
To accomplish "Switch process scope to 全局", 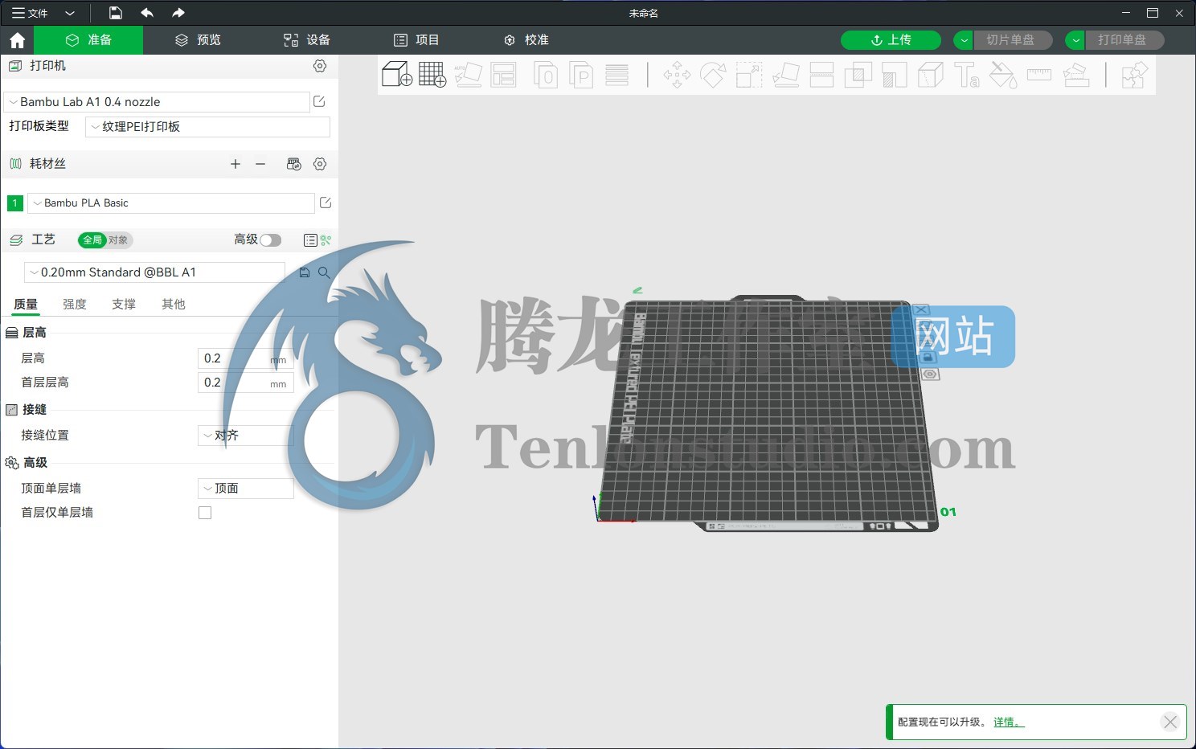I will point(92,239).
